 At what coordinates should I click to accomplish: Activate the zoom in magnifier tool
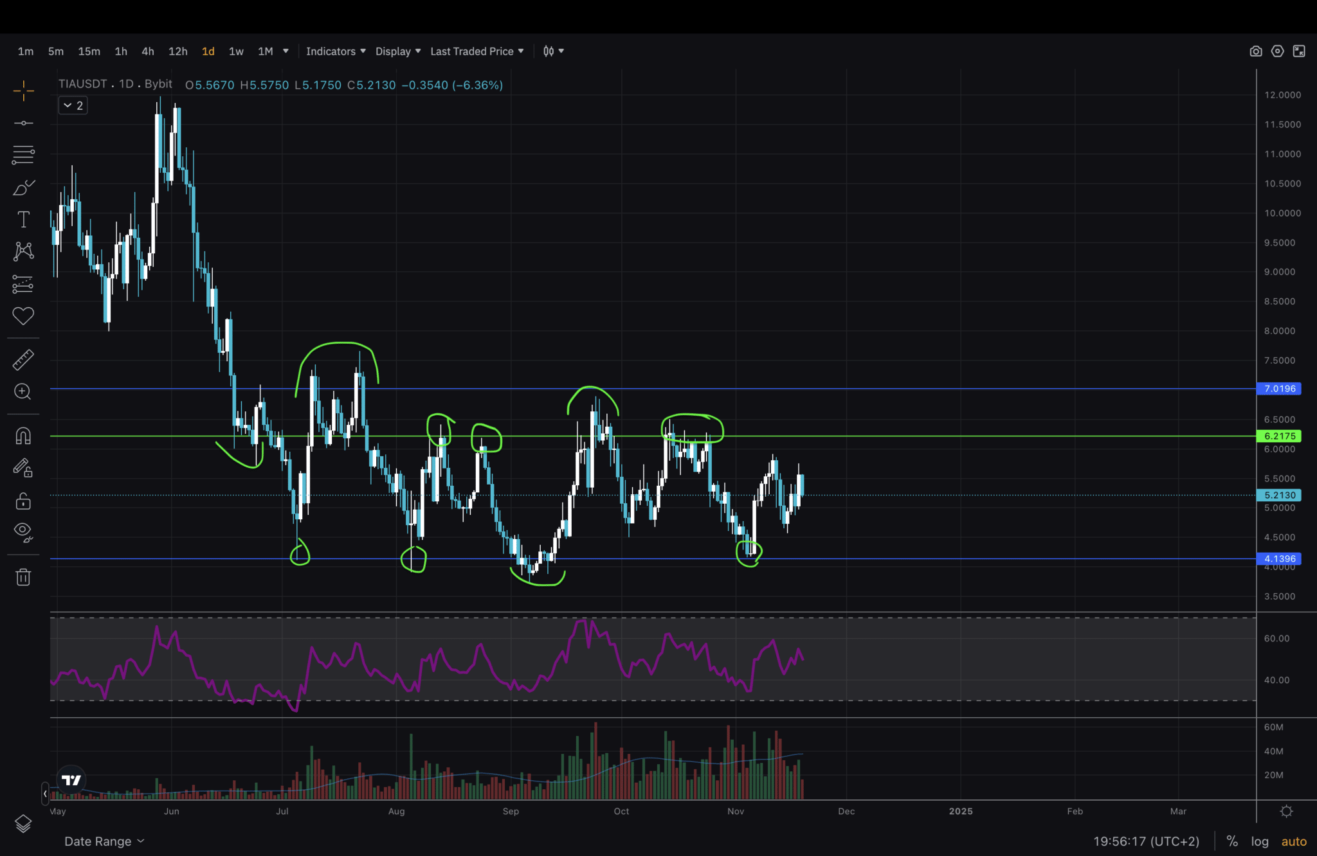click(x=23, y=391)
